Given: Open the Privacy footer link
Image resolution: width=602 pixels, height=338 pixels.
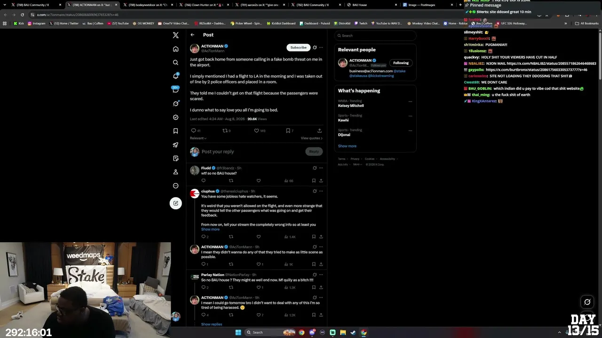Looking at the screenshot, I should tap(355, 159).
